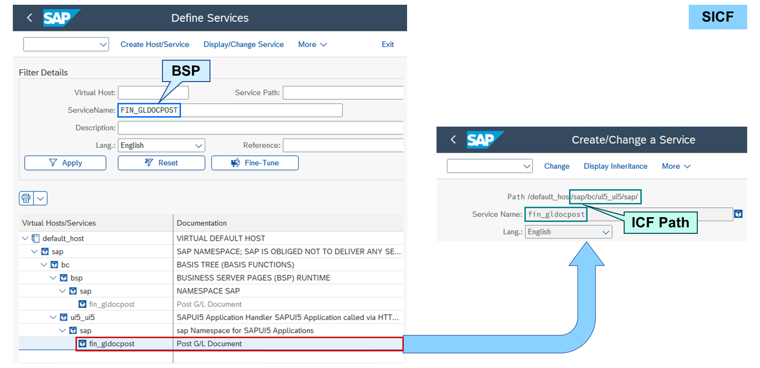Click 'Post G/L Document' in highlighted row
This screenshot has height=368, width=760.
click(209, 344)
